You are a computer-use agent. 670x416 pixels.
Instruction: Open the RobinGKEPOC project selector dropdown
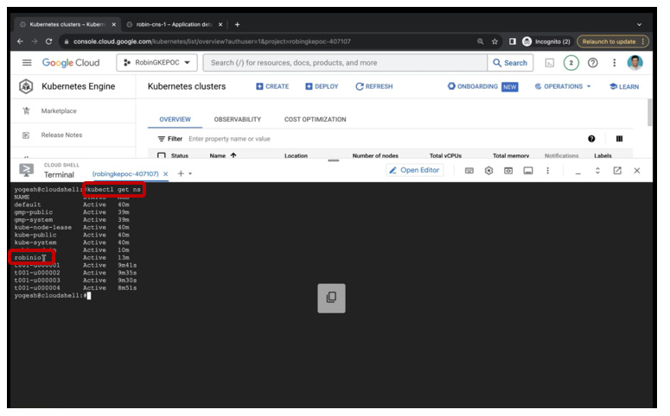coord(156,63)
